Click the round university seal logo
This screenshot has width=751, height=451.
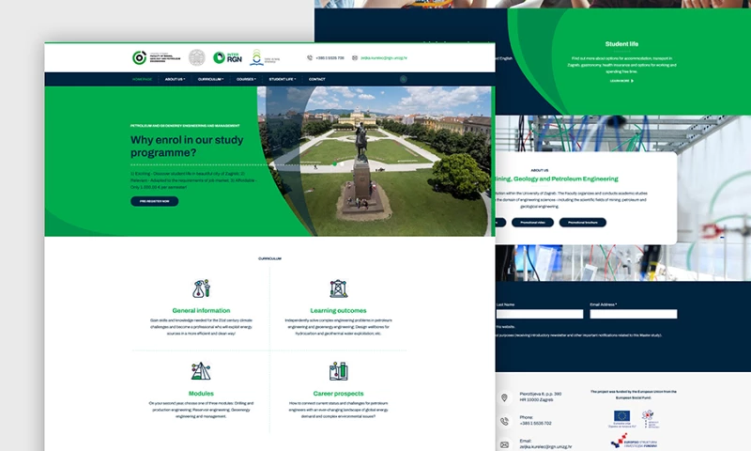(196, 58)
